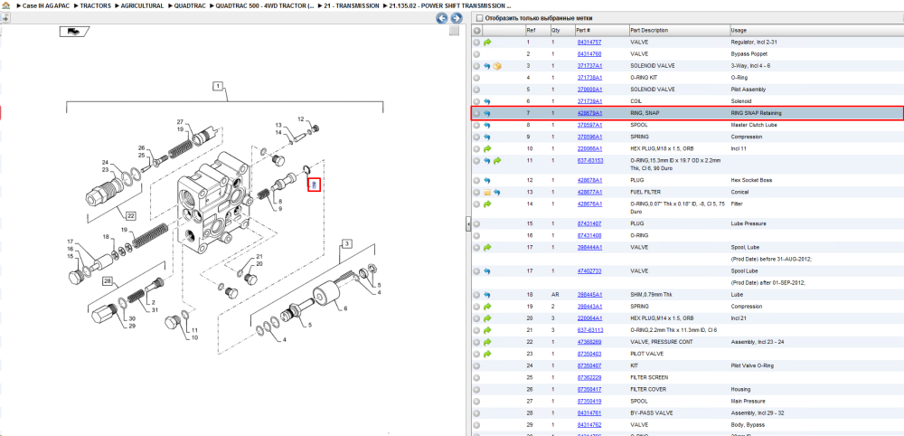Select boxed callout 1 on diagram
Viewport: 904px width, 436px height.
coord(218,87)
